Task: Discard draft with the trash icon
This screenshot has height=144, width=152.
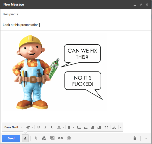Action: (x=135, y=138)
